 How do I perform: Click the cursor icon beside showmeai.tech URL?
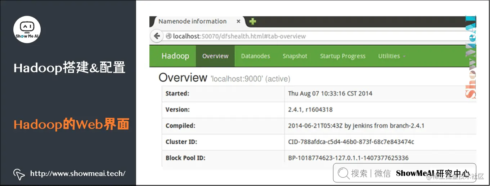(x=19, y=174)
